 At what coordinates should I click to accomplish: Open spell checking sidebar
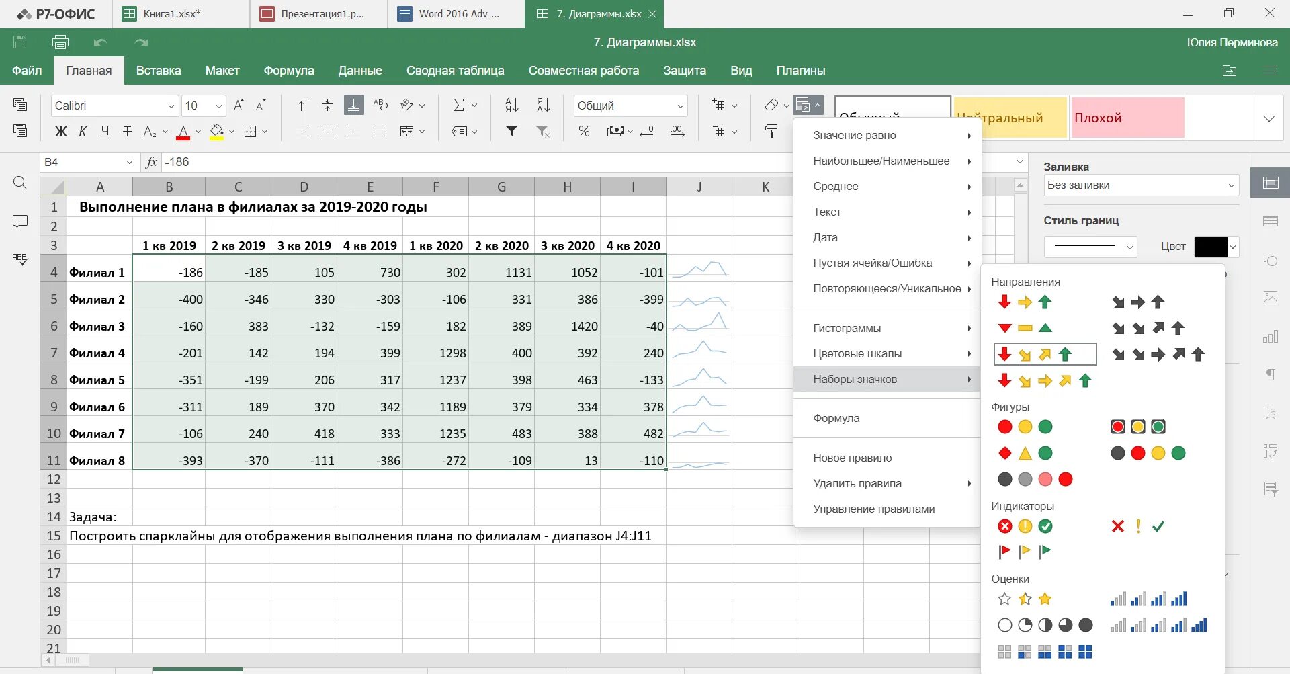20,259
